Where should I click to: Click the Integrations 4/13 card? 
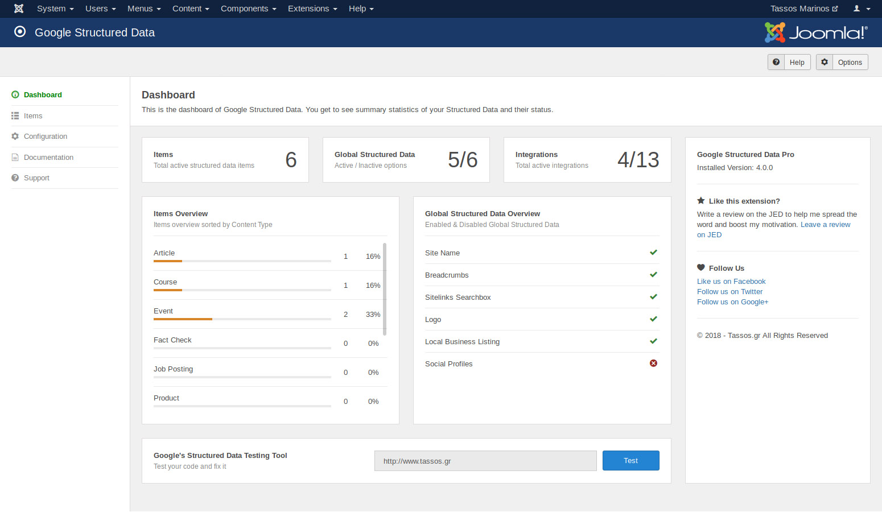pos(587,160)
